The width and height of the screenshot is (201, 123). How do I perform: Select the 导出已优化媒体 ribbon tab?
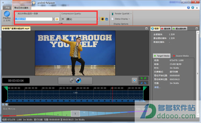[21, 8]
